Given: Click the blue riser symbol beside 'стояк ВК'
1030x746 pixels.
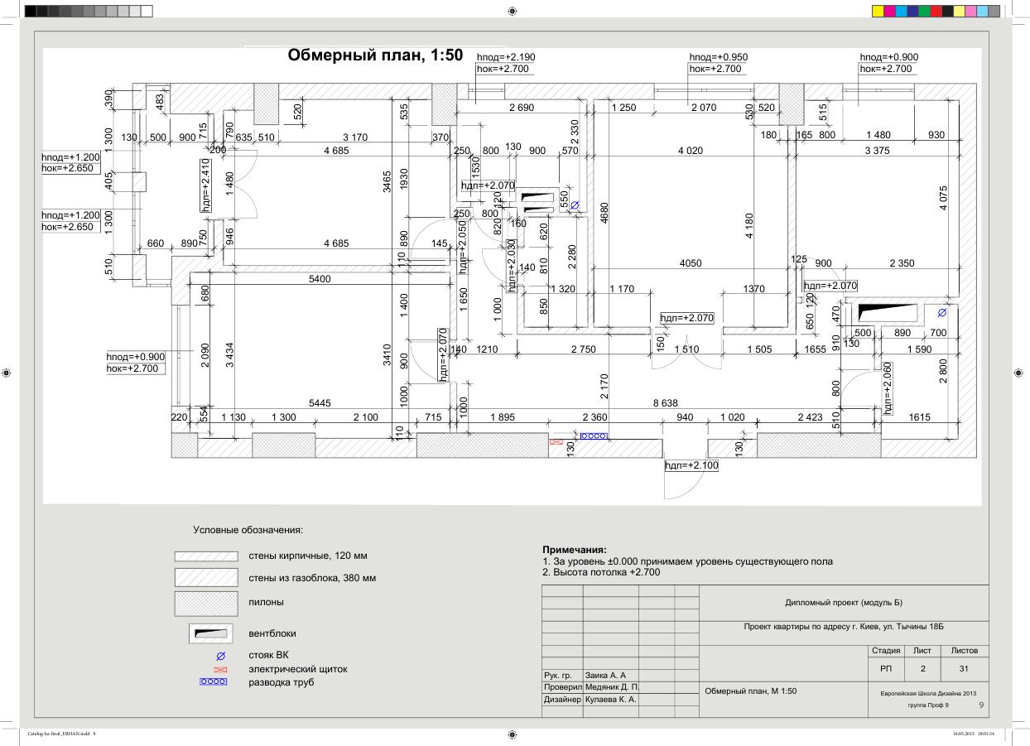Looking at the screenshot, I should click(x=220, y=657).
